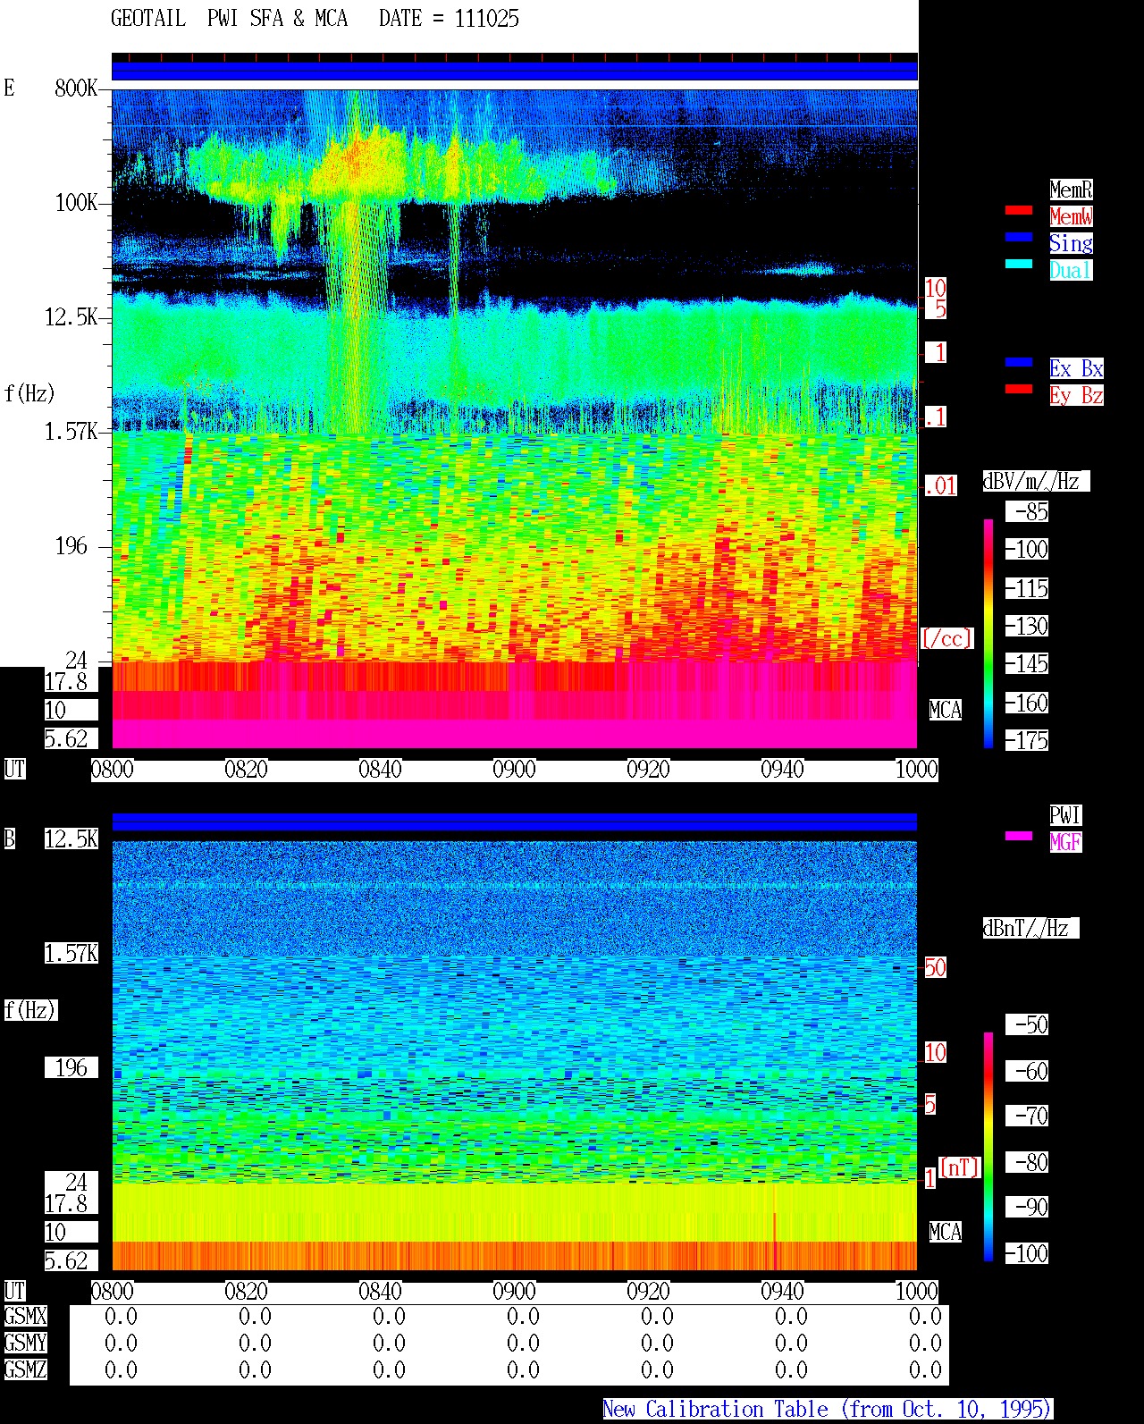Click the blue mode bar above the E spectrogram
Screen dimensions: 1144x1424
[515, 71]
